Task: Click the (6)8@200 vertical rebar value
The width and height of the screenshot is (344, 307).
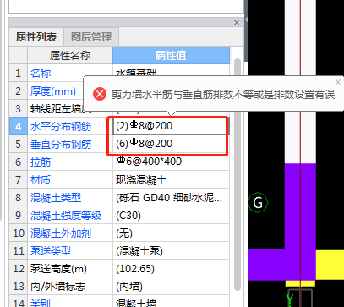Action: 171,144
